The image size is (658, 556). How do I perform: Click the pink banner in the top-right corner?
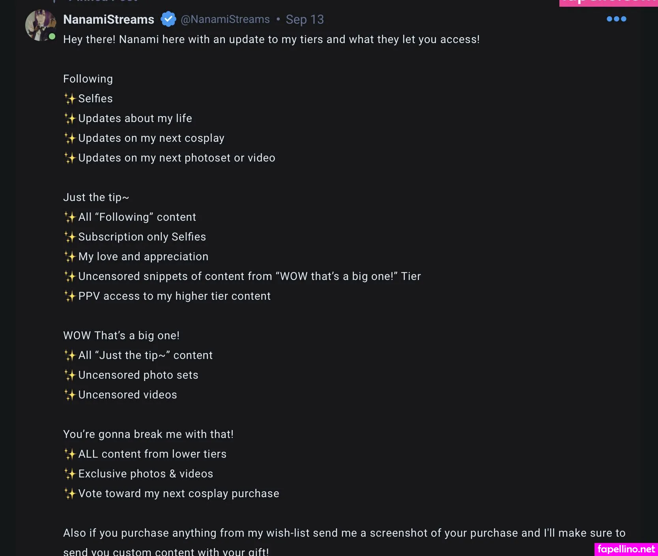[x=608, y=3]
